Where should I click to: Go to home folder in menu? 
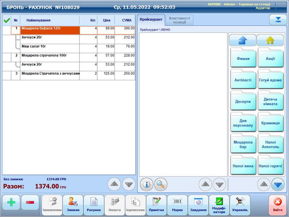pos(270,40)
